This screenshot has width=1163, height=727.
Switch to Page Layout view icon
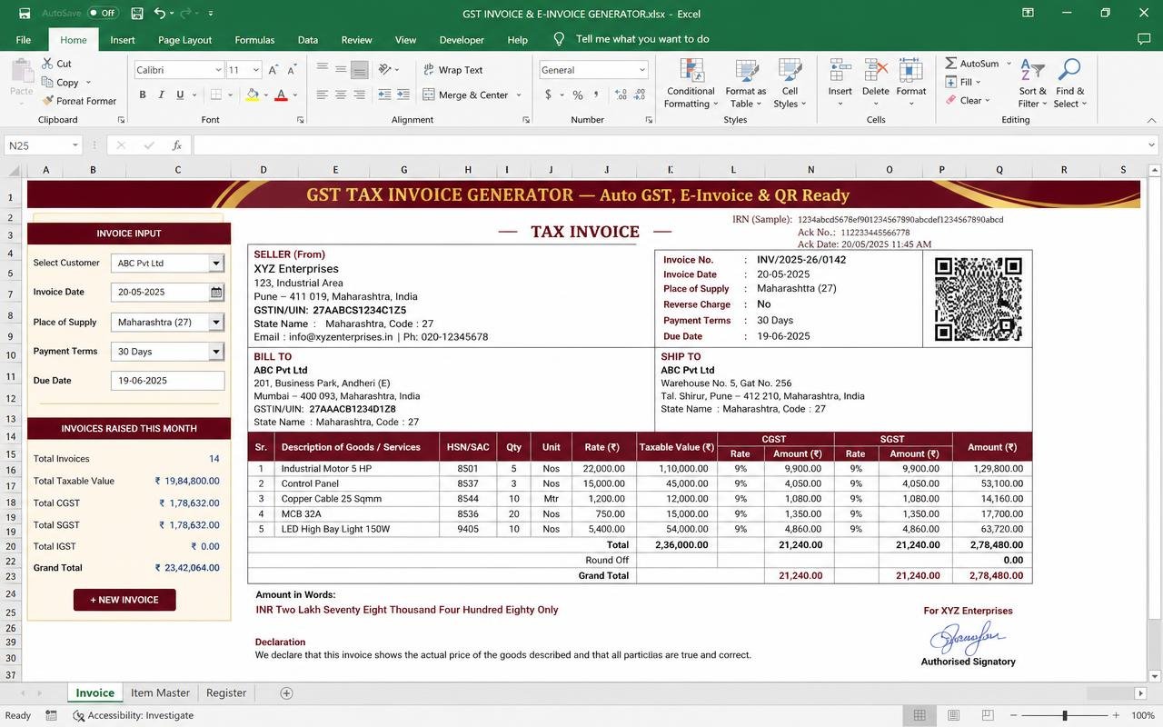pos(952,716)
